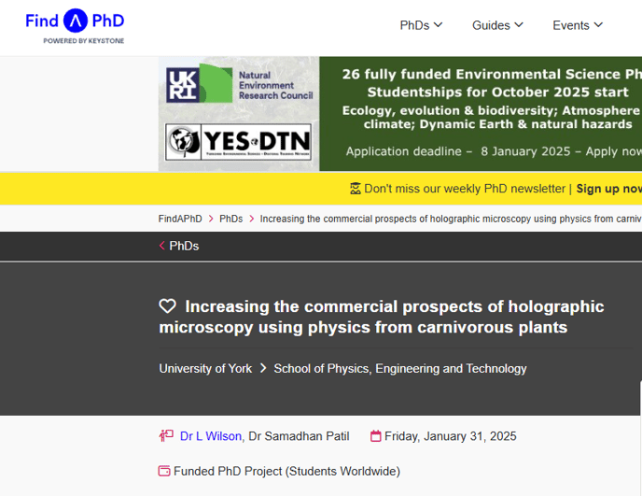Select 'Funded PhD Project (Students Worldwide)' text

[x=286, y=472]
